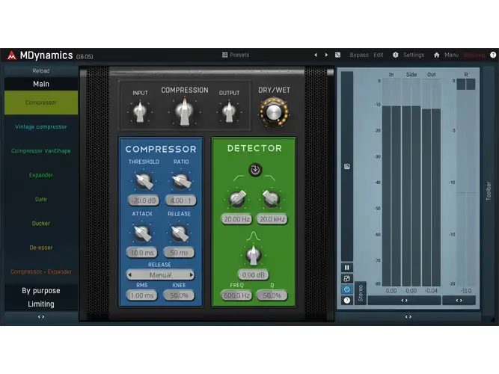Click the INPUT gain knob
Viewport: 499px width, 374px height.
140,112
